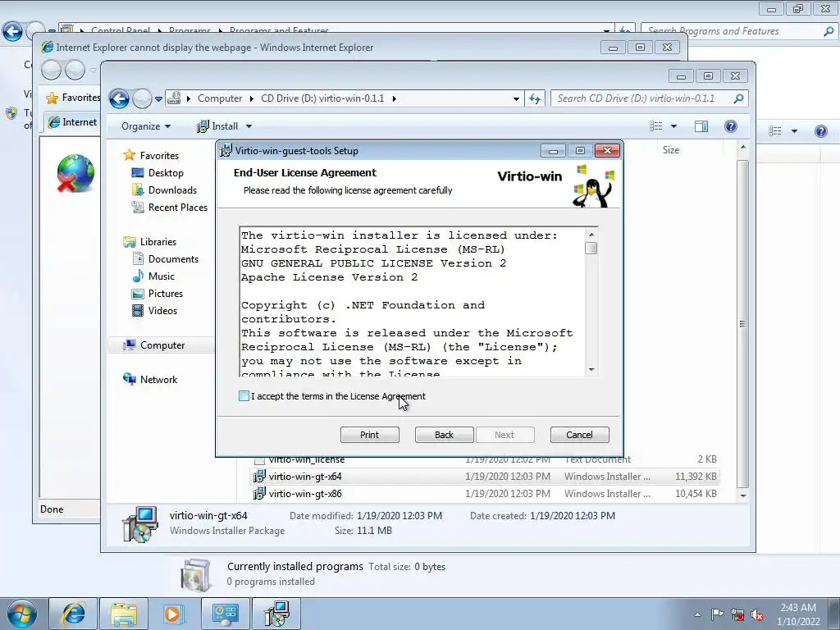The width and height of the screenshot is (840, 630).
Task: Click the Print button in setup dialog
Action: point(370,435)
